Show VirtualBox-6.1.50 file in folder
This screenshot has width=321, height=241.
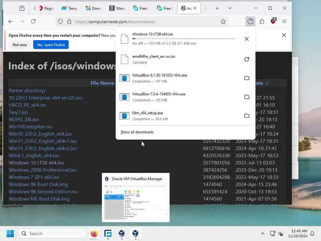click(247, 78)
